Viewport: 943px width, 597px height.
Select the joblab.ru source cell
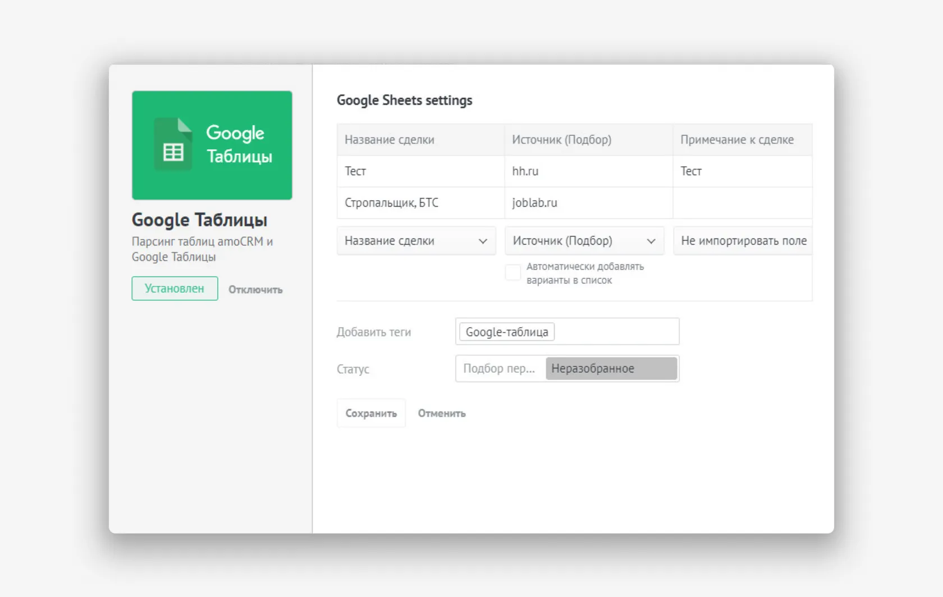(588, 203)
